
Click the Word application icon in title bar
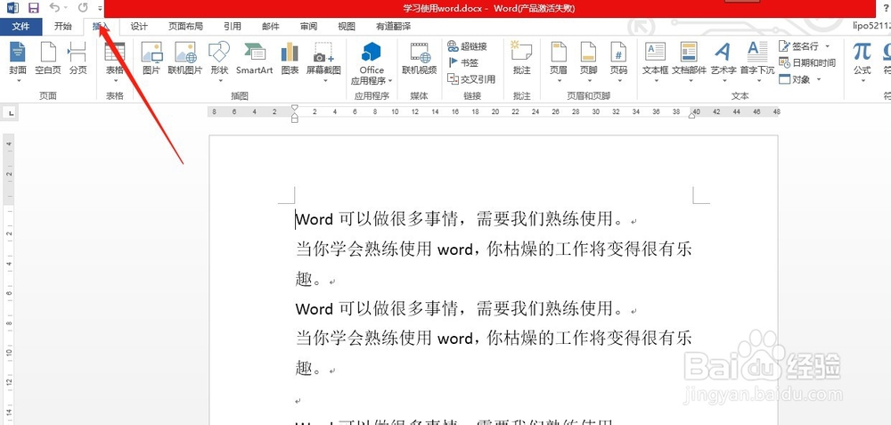12,8
